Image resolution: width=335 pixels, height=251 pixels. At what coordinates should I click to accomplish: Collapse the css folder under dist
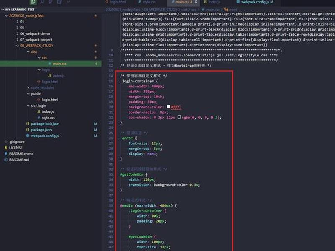point(39,58)
